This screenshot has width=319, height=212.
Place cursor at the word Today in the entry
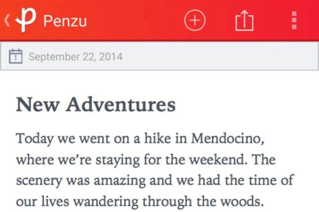click(x=35, y=139)
